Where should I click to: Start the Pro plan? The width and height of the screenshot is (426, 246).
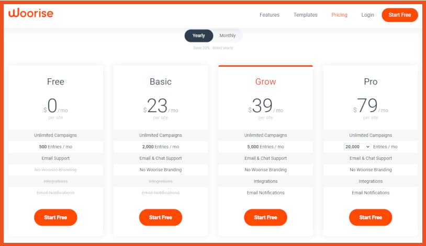click(x=371, y=217)
